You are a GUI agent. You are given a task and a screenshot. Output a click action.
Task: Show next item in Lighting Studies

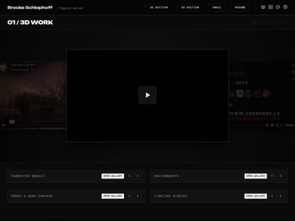[280, 196]
